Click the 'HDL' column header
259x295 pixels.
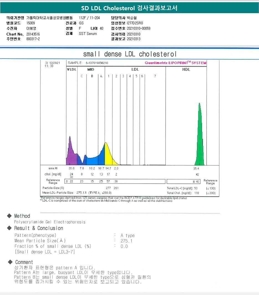coord(186,69)
